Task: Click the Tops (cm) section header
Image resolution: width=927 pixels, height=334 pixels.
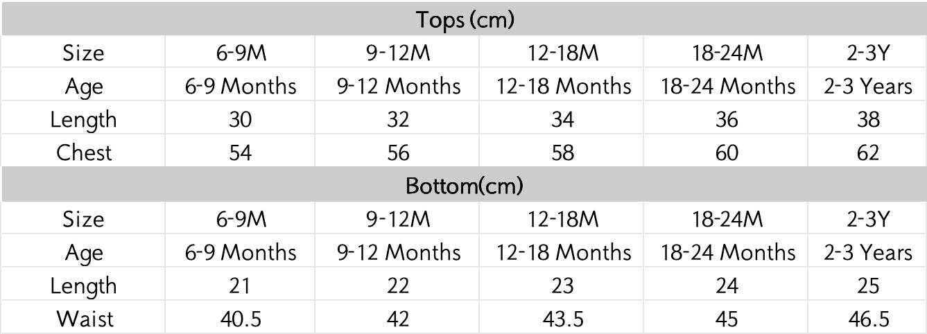Action: [465, 19]
